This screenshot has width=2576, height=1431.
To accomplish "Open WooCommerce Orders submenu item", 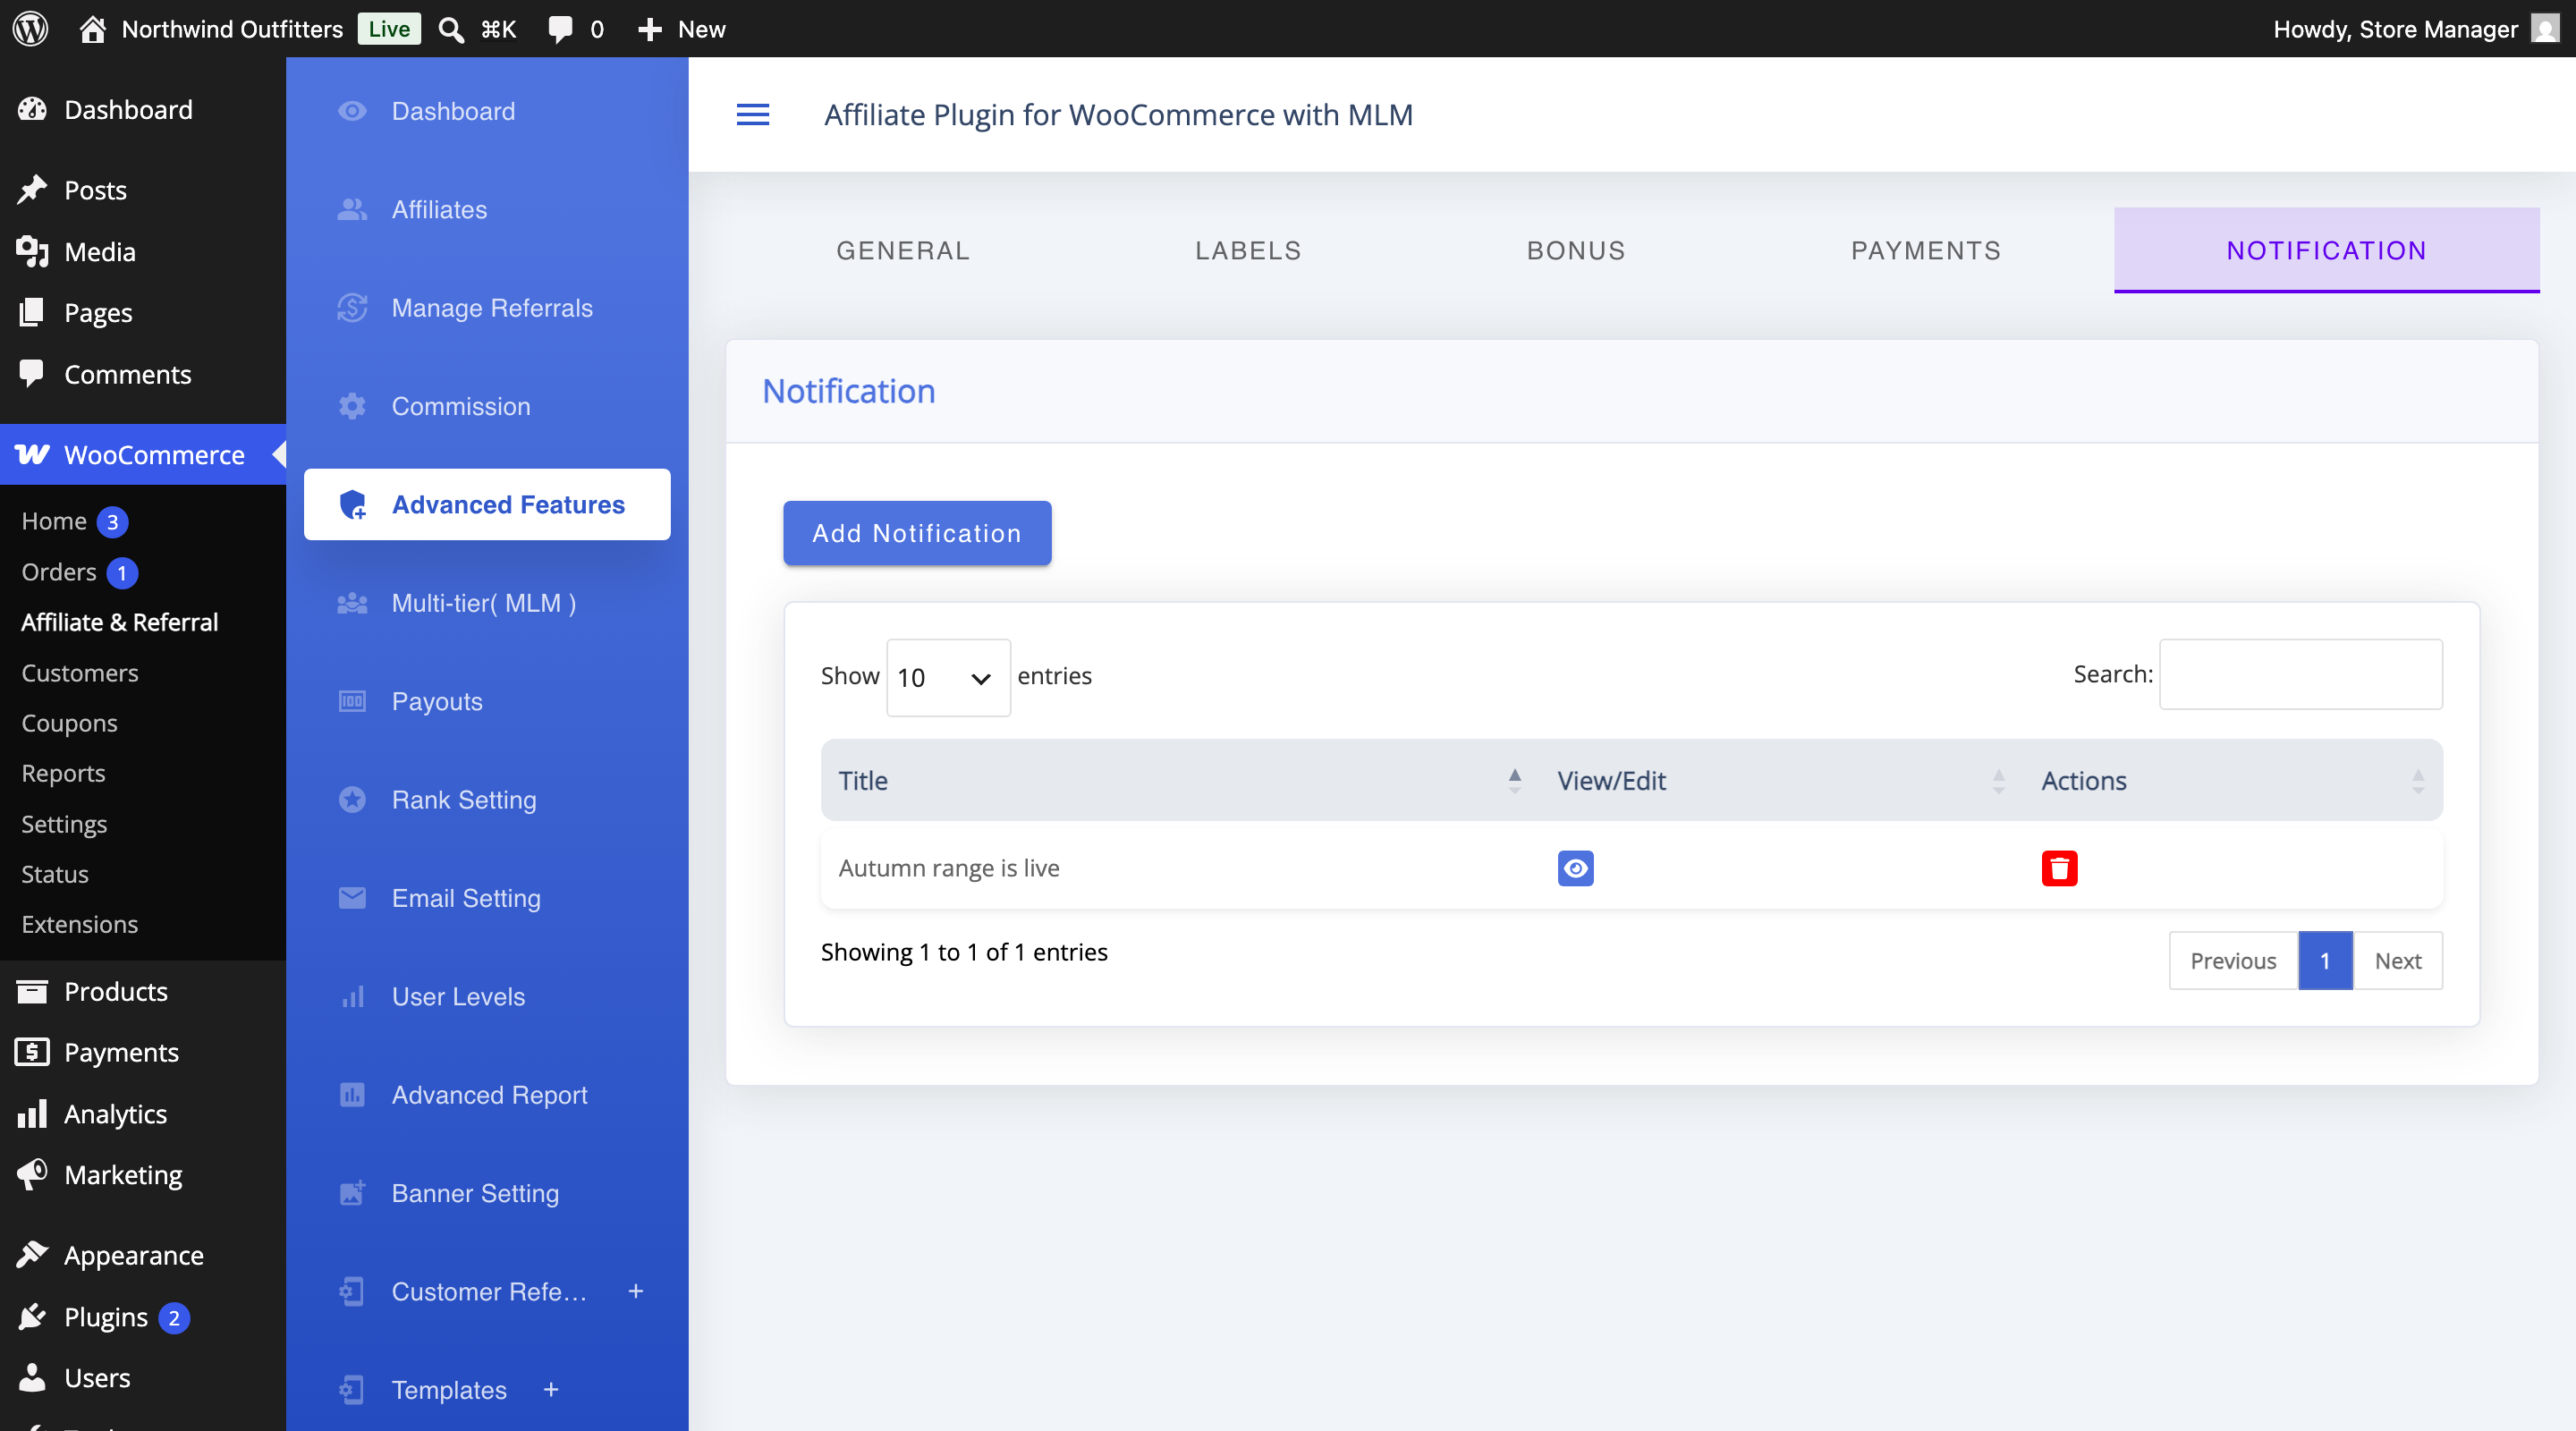I will (59, 572).
